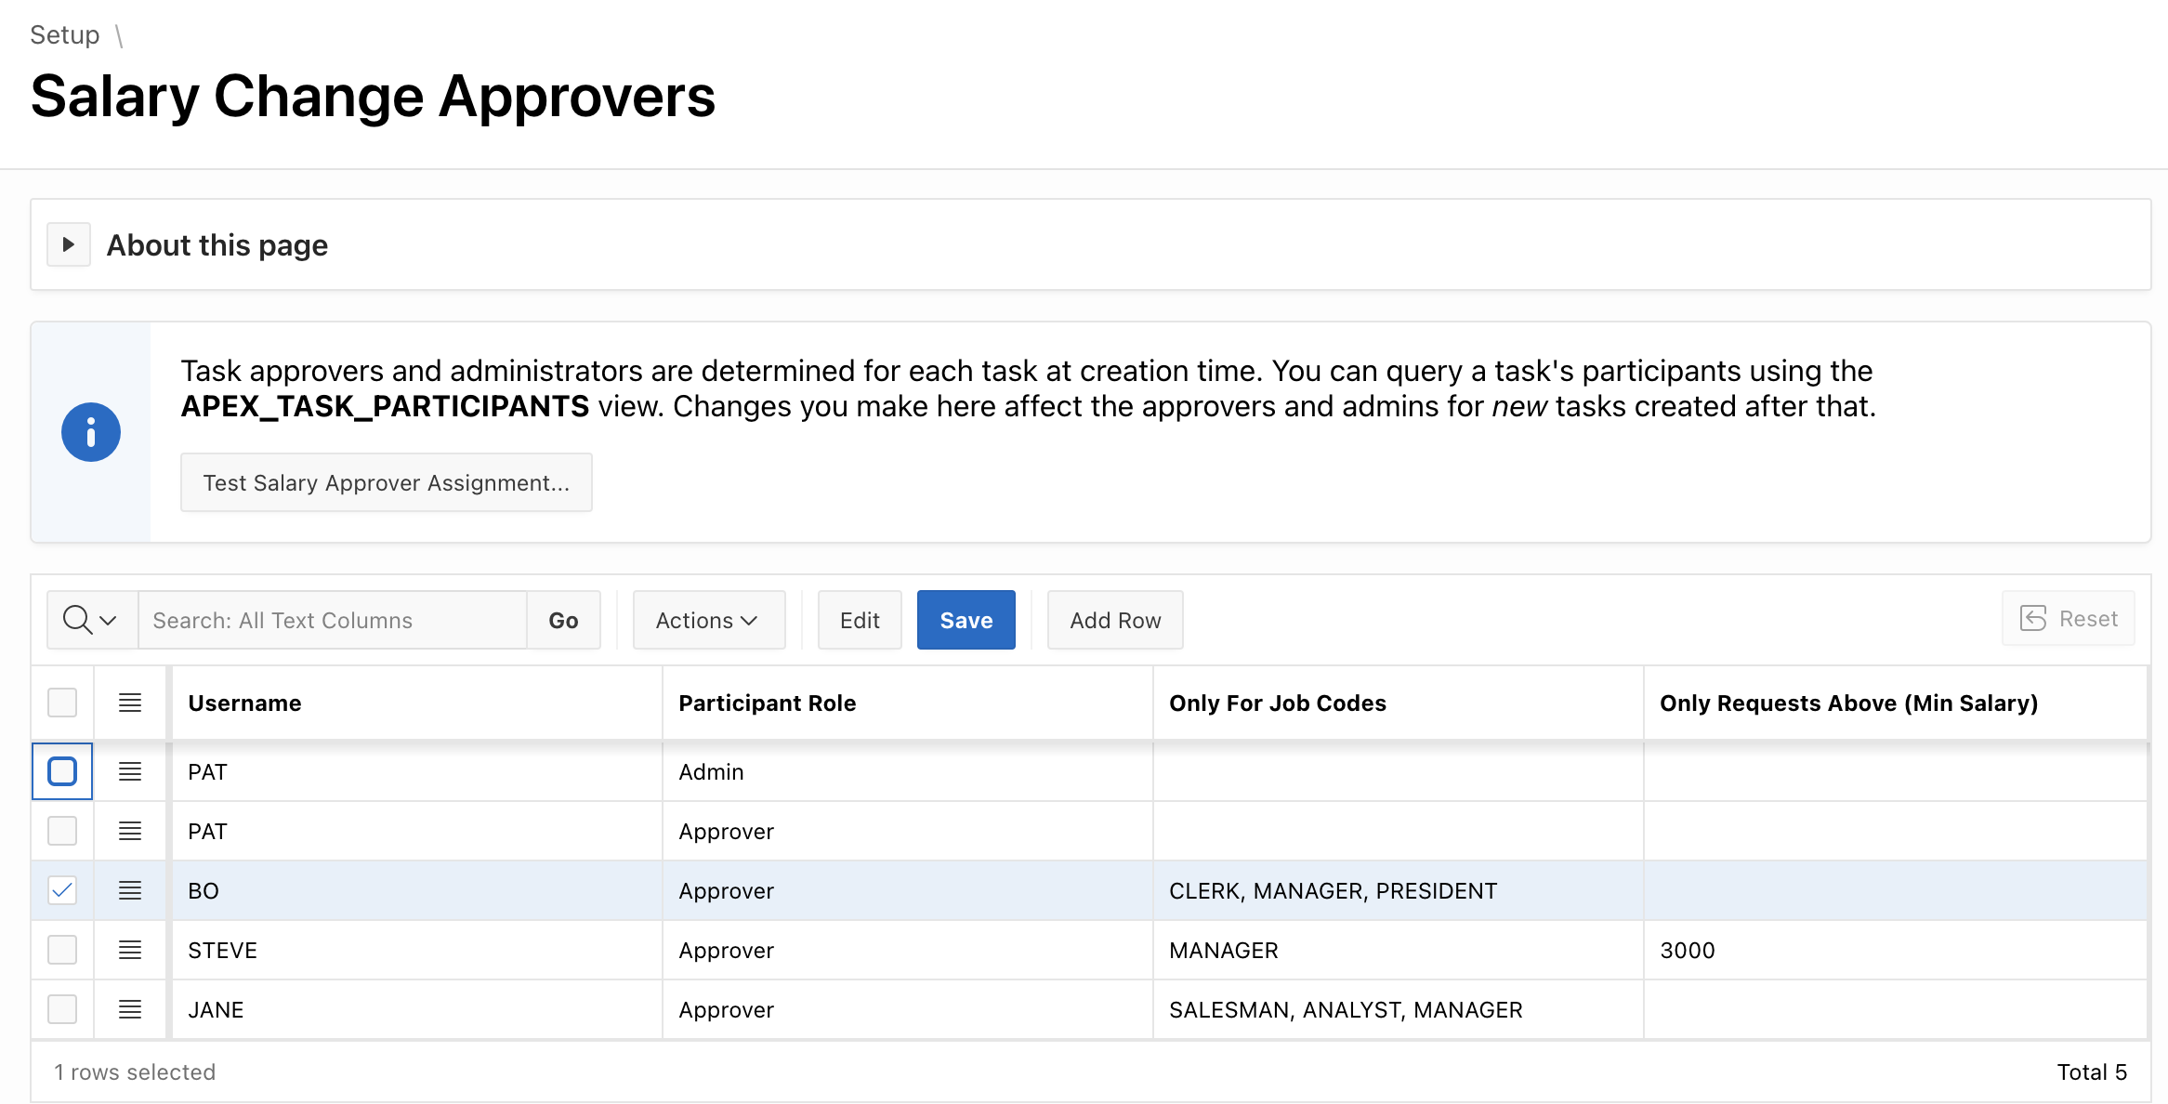This screenshot has width=2168, height=1104.
Task: Click hamburger icon for PAT Admin row
Action: (x=130, y=771)
